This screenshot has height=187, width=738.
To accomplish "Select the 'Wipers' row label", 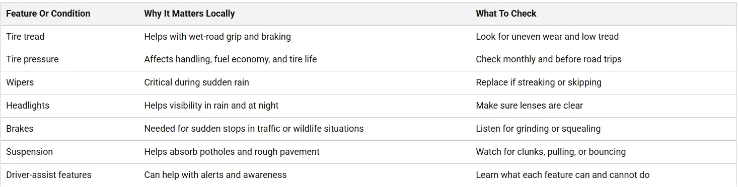I will (20, 82).
